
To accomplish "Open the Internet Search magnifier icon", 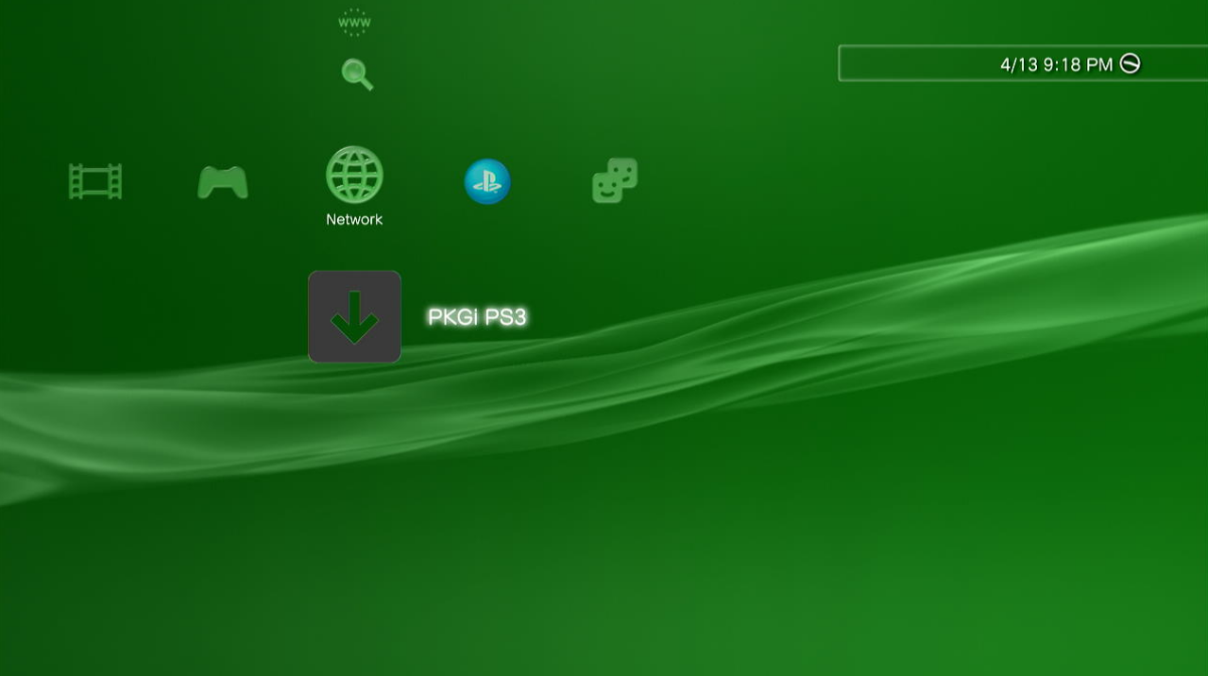I will coord(357,75).
